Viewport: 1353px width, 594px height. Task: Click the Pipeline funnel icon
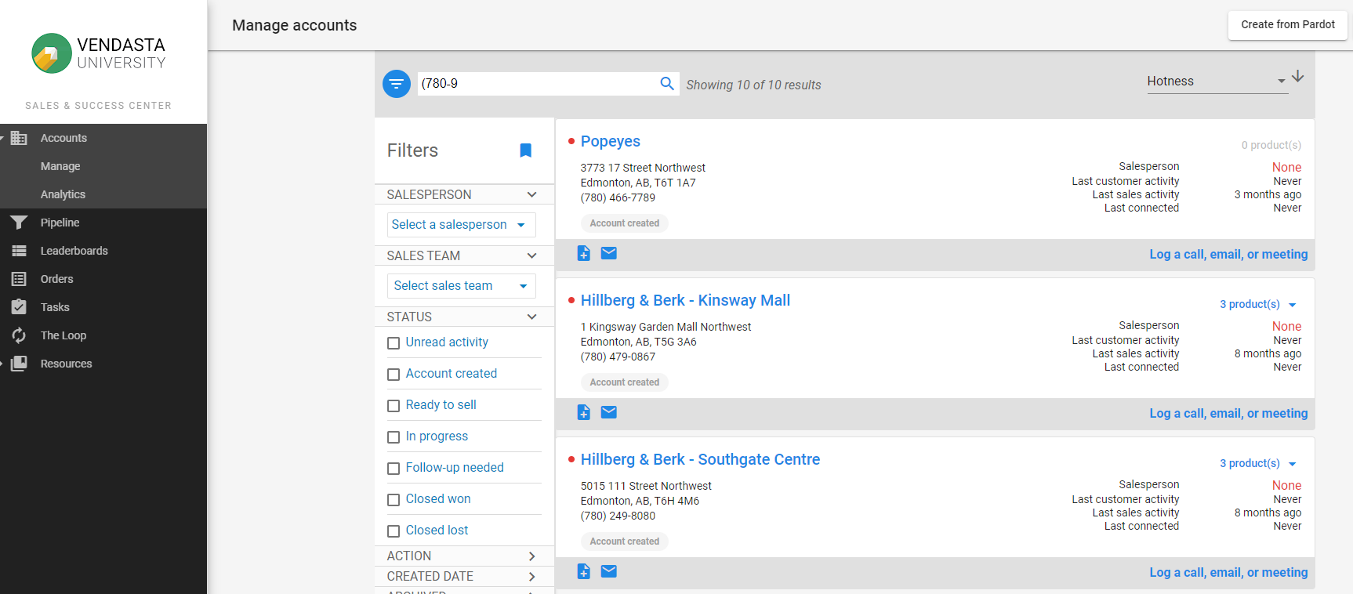pyautogui.click(x=19, y=223)
